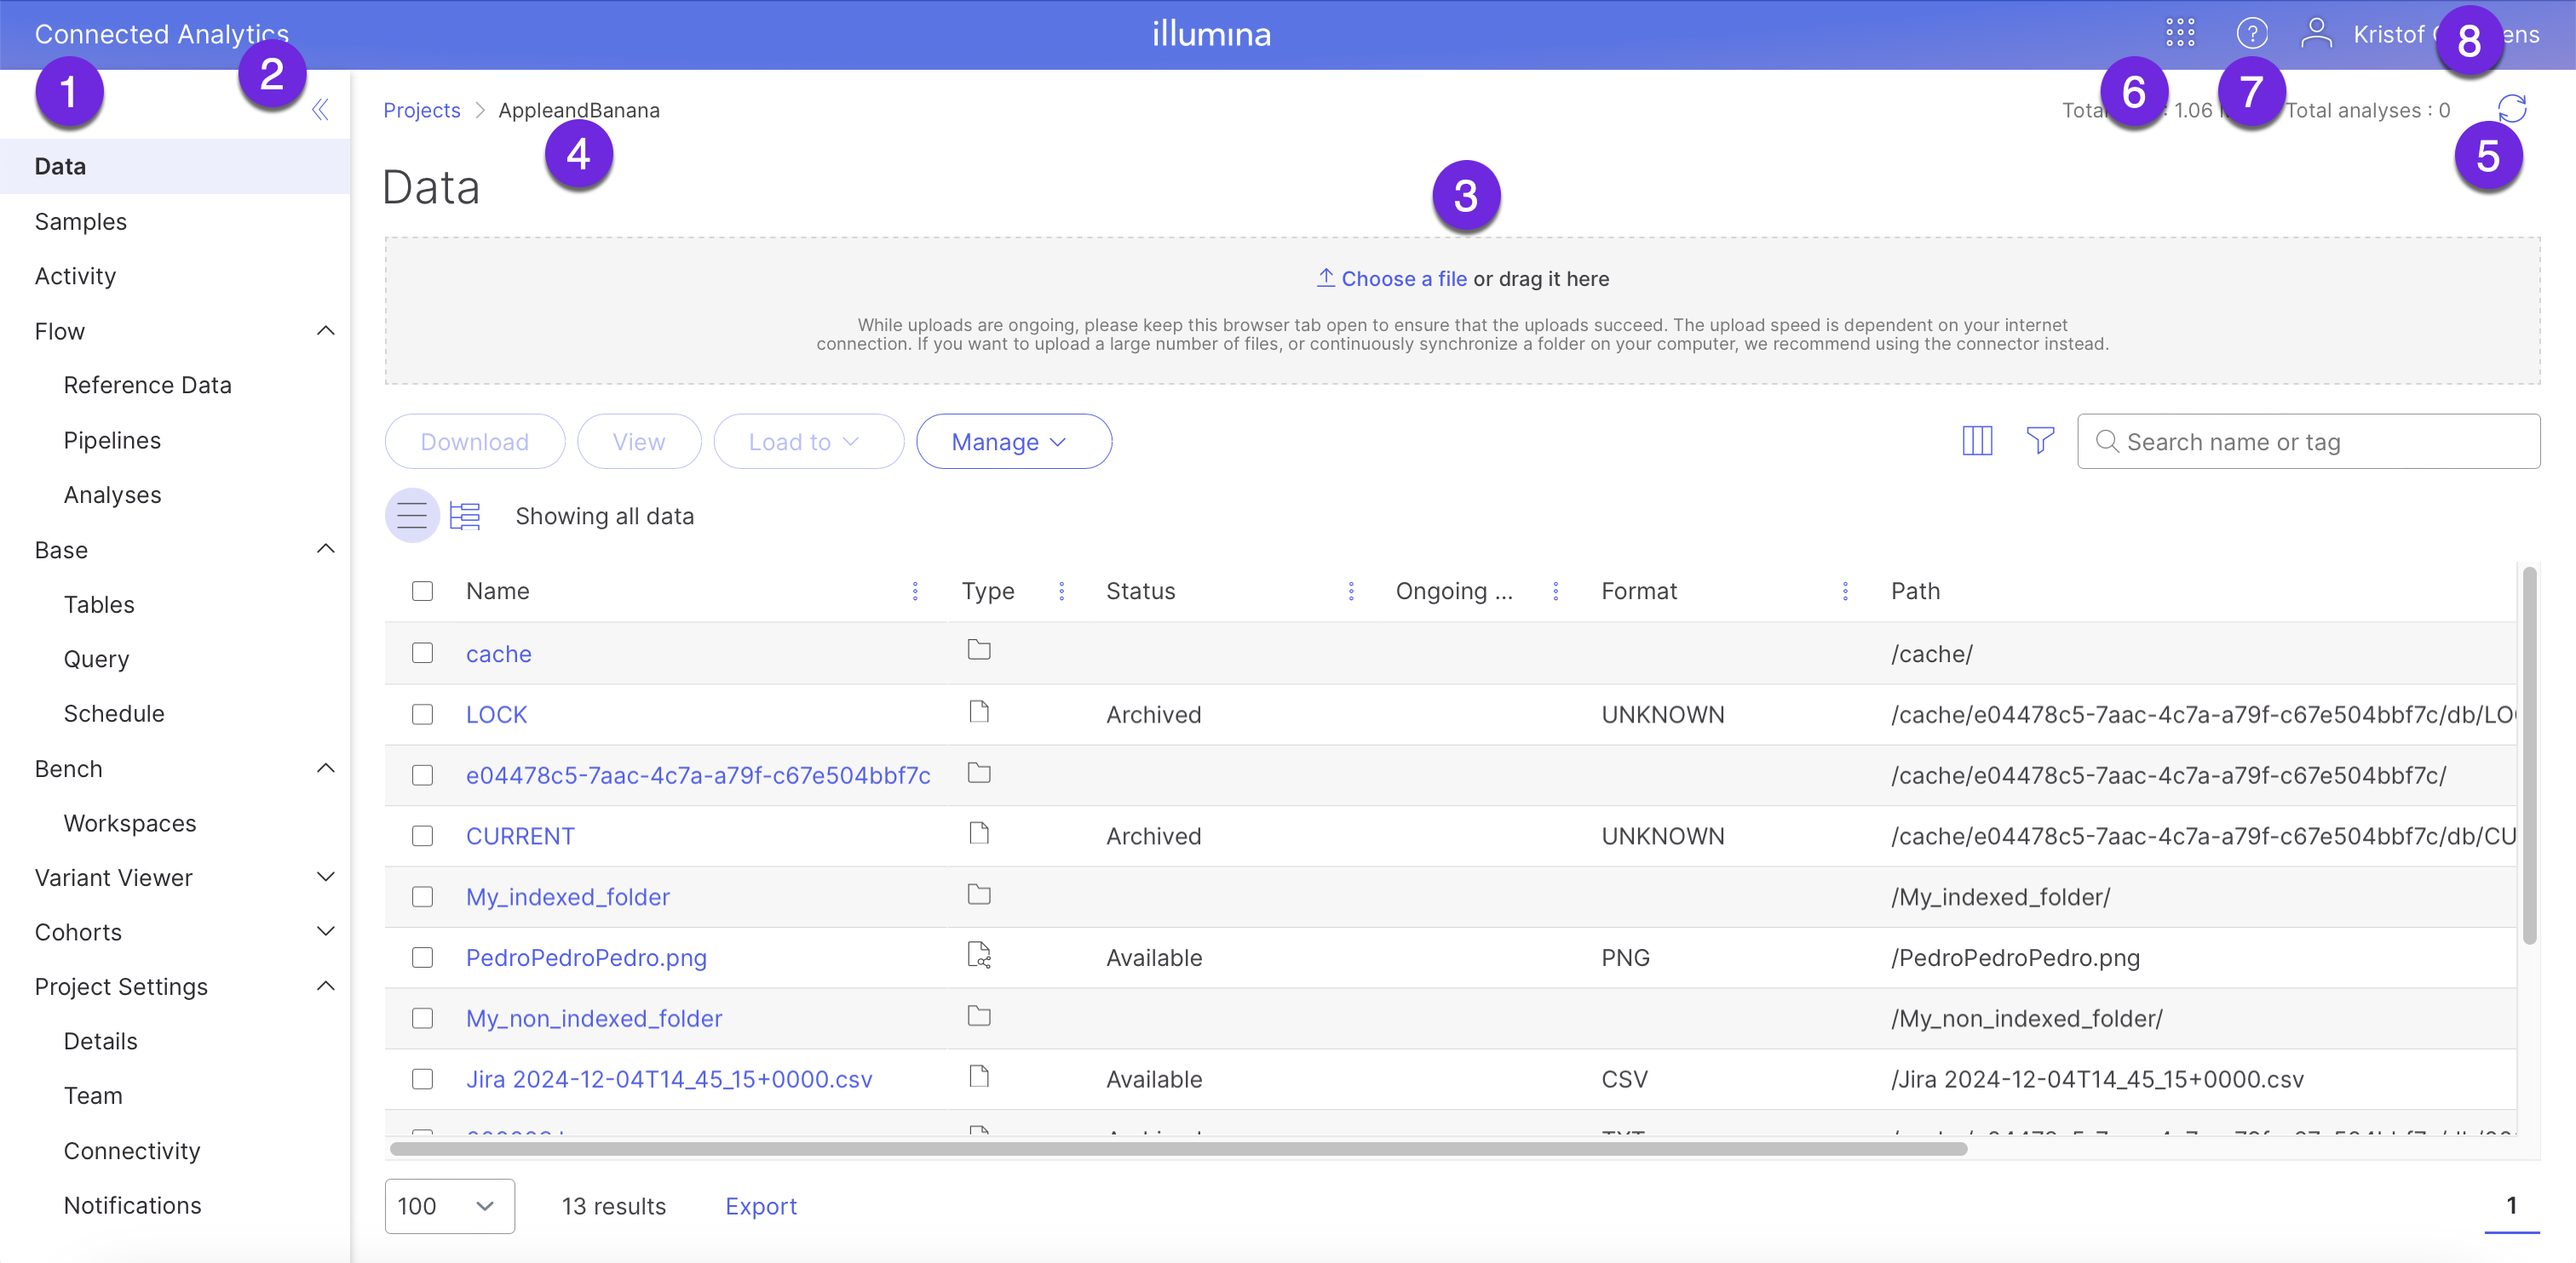Expand the Variant Viewer section
The image size is (2576, 1263).
tap(325, 877)
